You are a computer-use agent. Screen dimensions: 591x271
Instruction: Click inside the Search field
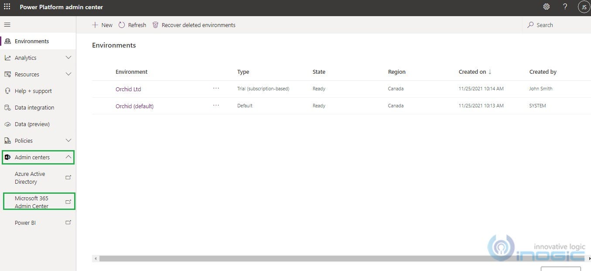coord(556,25)
